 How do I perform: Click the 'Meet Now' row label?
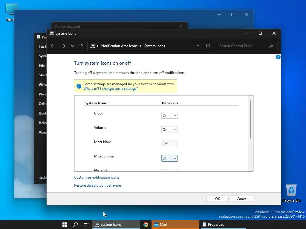click(x=102, y=142)
